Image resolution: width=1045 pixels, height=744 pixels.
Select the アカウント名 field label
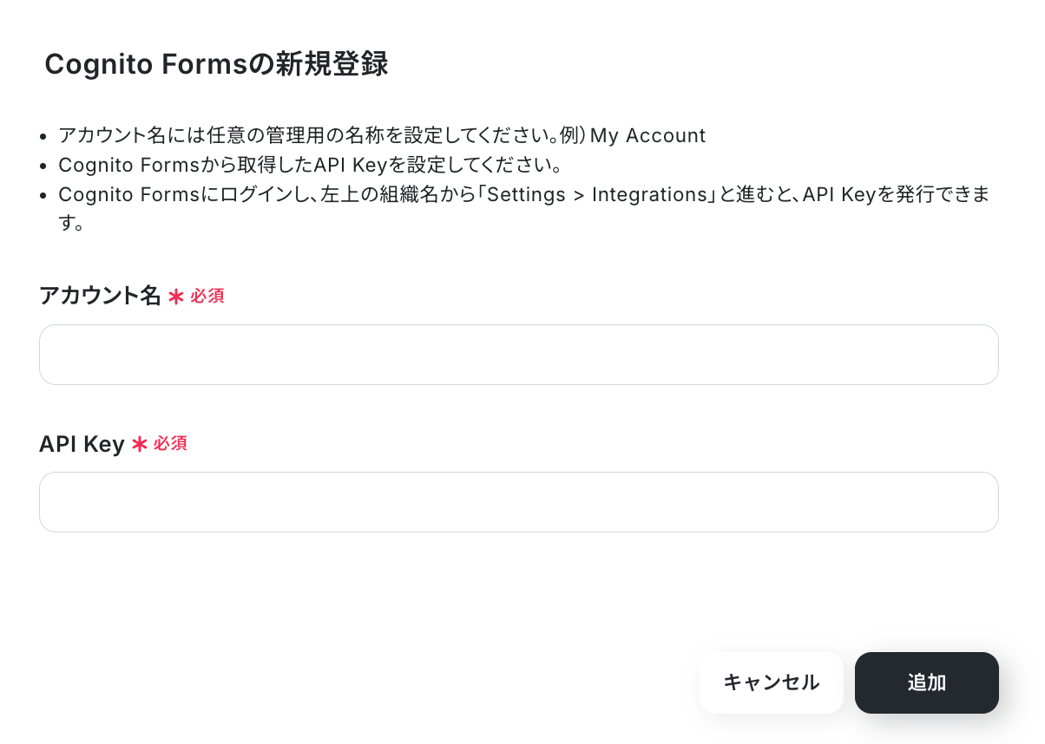100,296
